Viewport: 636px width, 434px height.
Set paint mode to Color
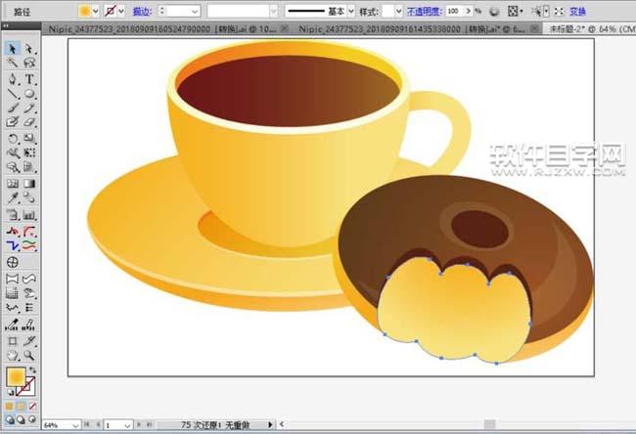[10, 406]
